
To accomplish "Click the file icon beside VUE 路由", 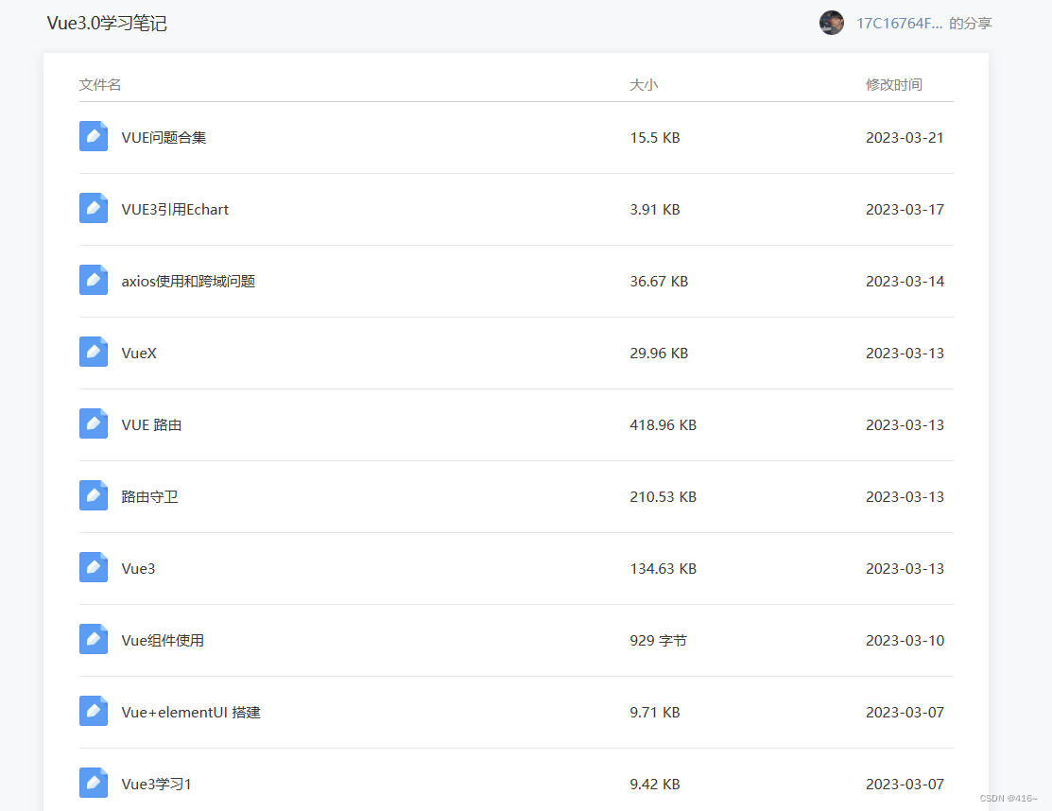I will point(94,423).
